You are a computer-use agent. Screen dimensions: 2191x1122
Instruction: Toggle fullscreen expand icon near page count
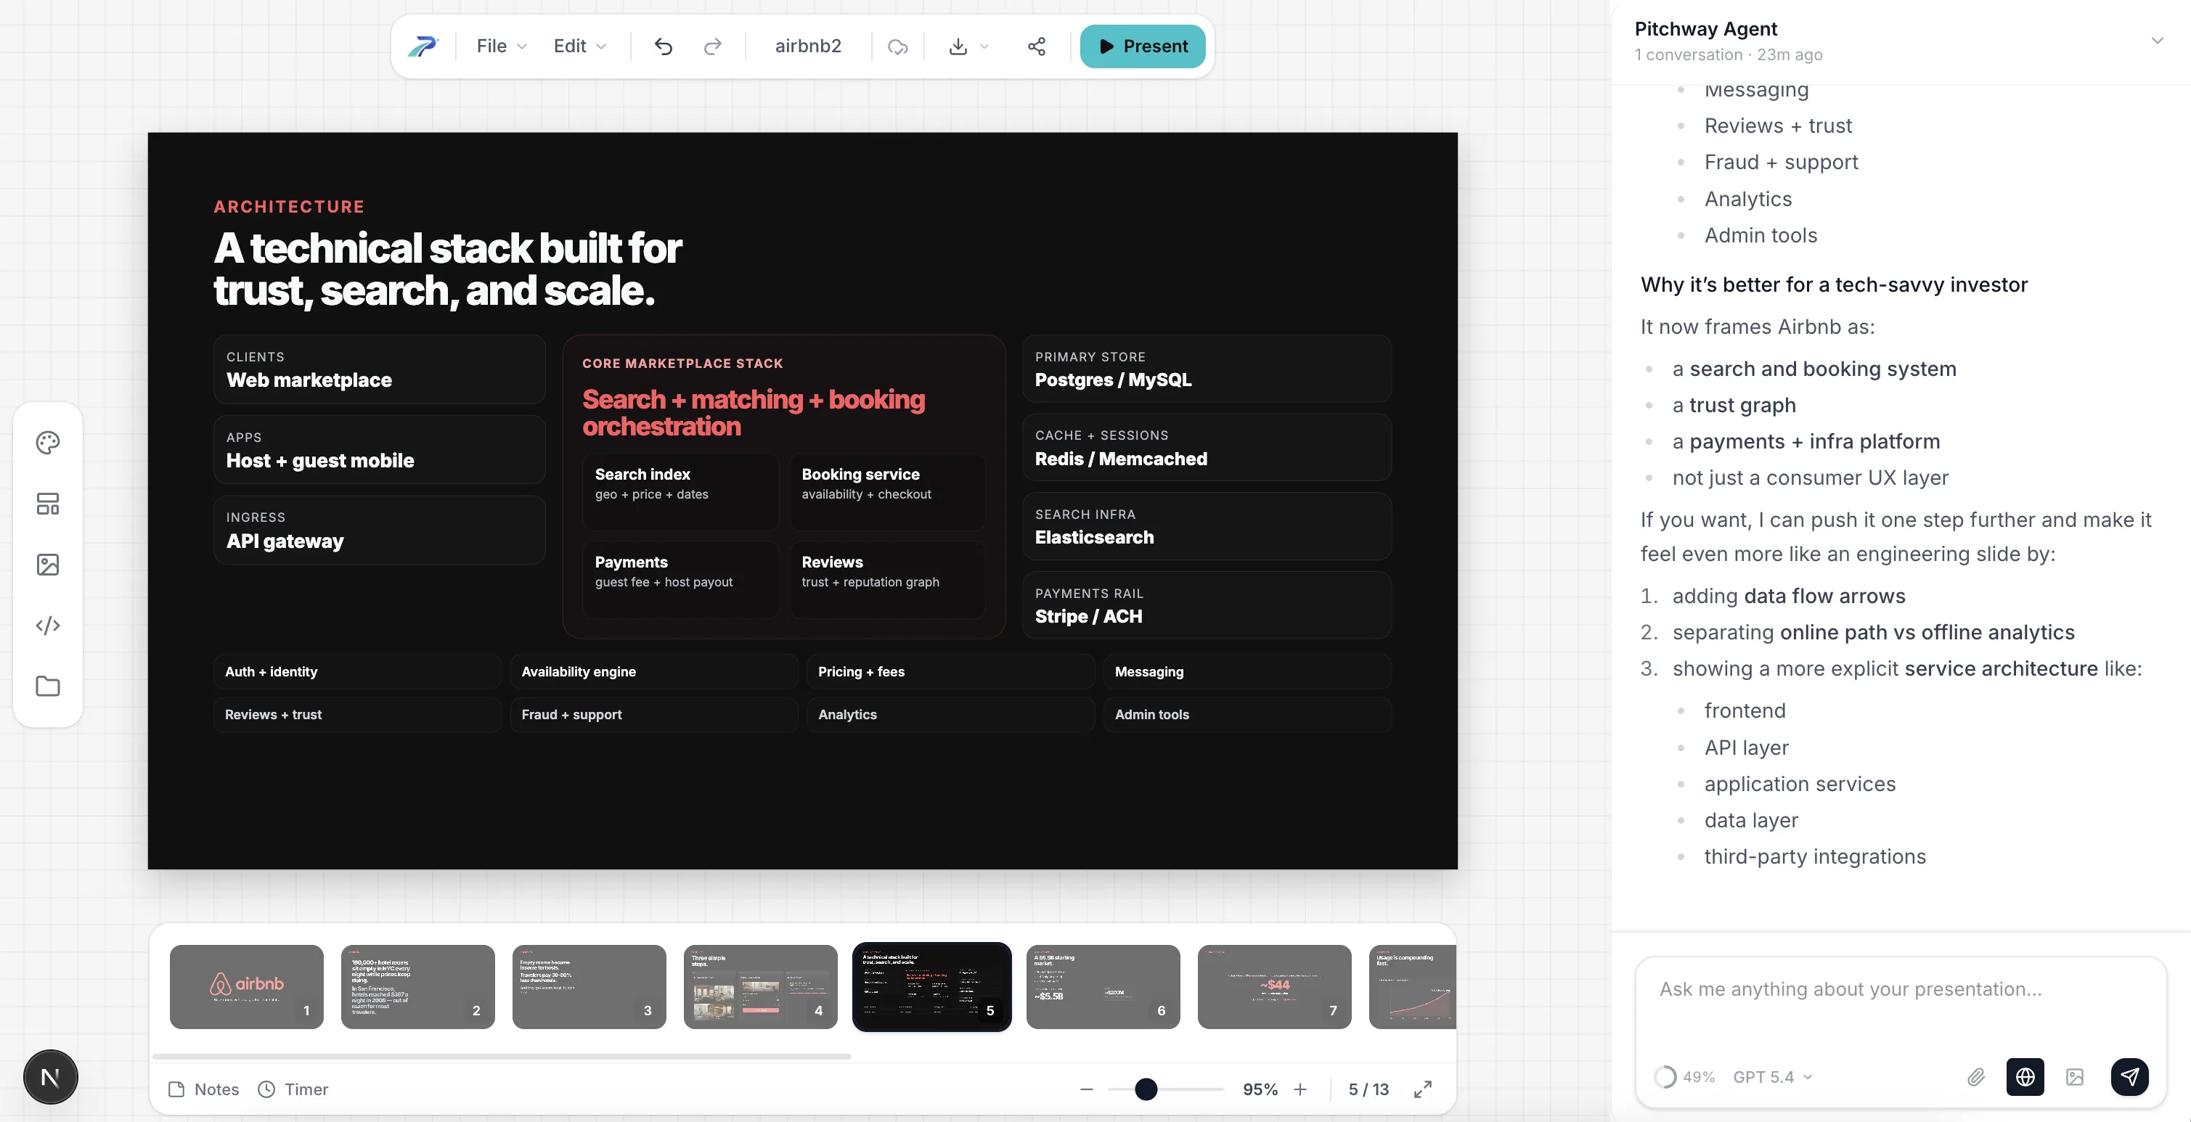pyautogui.click(x=1423, y=1089)
